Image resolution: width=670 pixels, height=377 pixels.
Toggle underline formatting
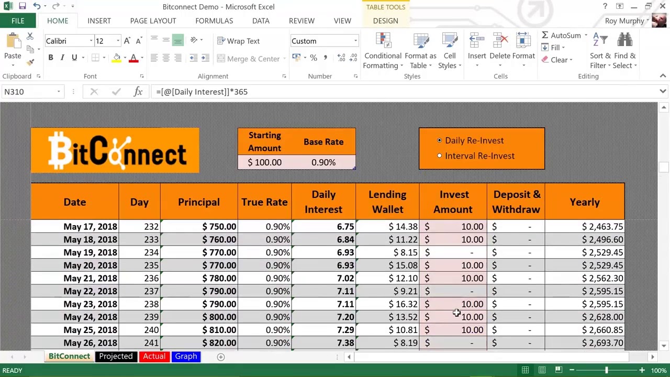coord(74,58)
